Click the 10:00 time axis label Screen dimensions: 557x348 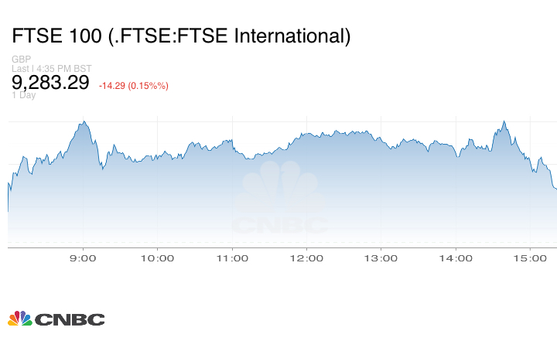point(157,258)
